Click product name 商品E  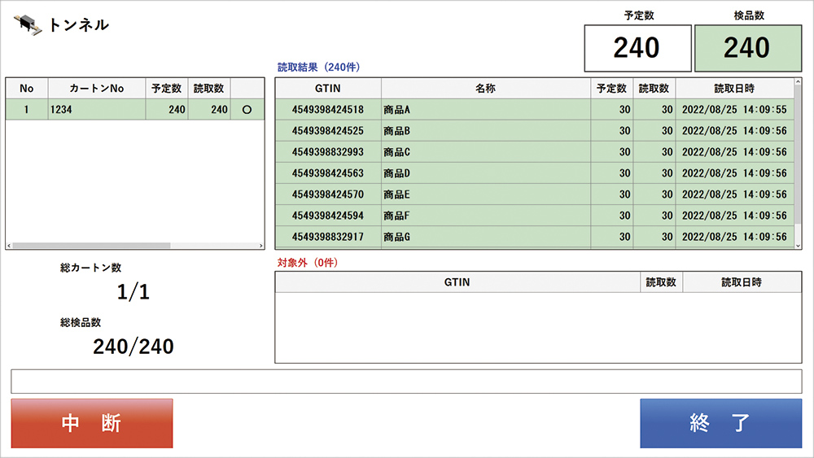click(397, 194)
